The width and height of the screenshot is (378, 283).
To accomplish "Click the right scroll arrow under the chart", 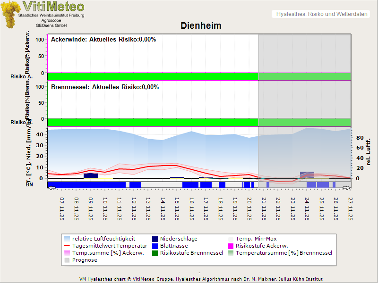I will 347,188.
